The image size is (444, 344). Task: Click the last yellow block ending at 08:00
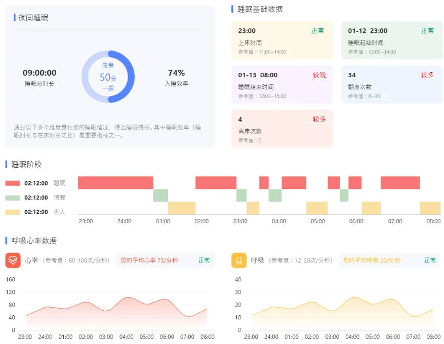430,208
